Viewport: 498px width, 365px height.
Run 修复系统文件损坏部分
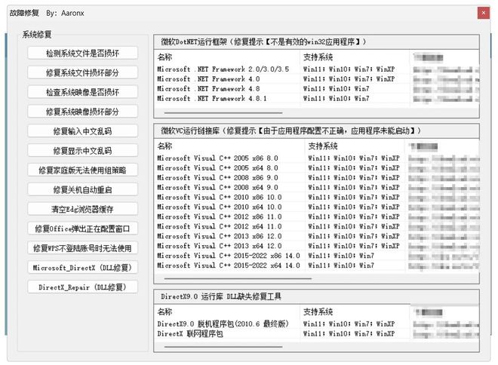pos(82,72)
